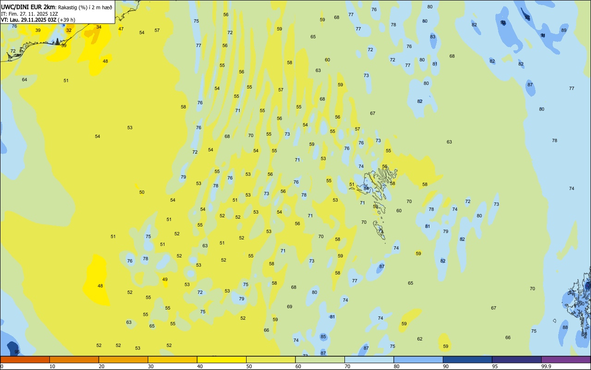Screen dimensions: 591x370
Task: Click the 'Rakastig (%) í 2 m hæð' label
Action: tap(85, 7)
